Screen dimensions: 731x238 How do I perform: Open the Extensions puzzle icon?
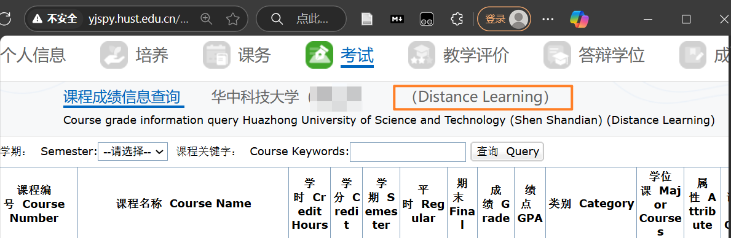point(457,19)
